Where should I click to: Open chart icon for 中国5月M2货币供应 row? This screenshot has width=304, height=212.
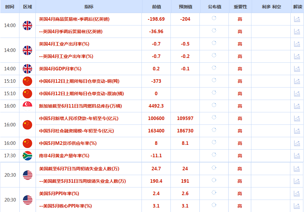click(x=297, y=143)
